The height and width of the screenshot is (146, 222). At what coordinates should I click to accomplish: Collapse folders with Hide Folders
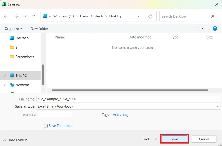point(15,140)
